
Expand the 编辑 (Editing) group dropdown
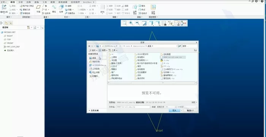pyautogui.click(x=115, y=17)
